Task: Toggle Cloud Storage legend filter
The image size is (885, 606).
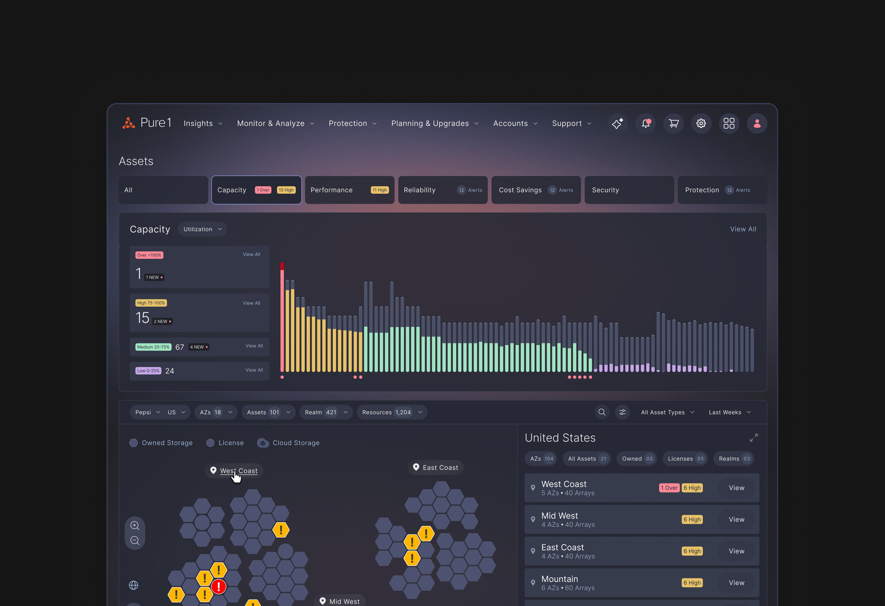Action: pyautogui.click(x=288, y=443)
